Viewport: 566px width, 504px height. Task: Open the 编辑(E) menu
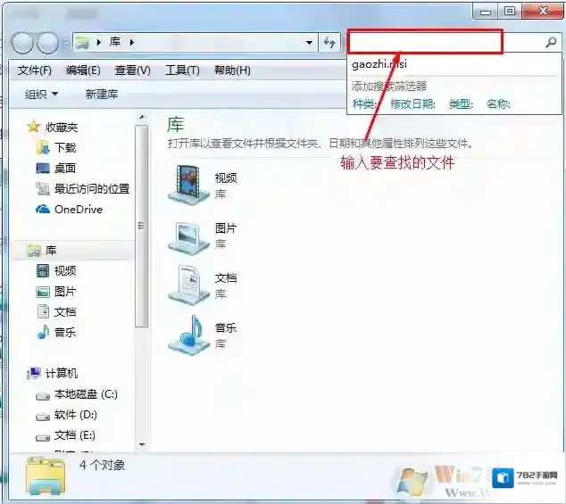[x=83, y=70]
